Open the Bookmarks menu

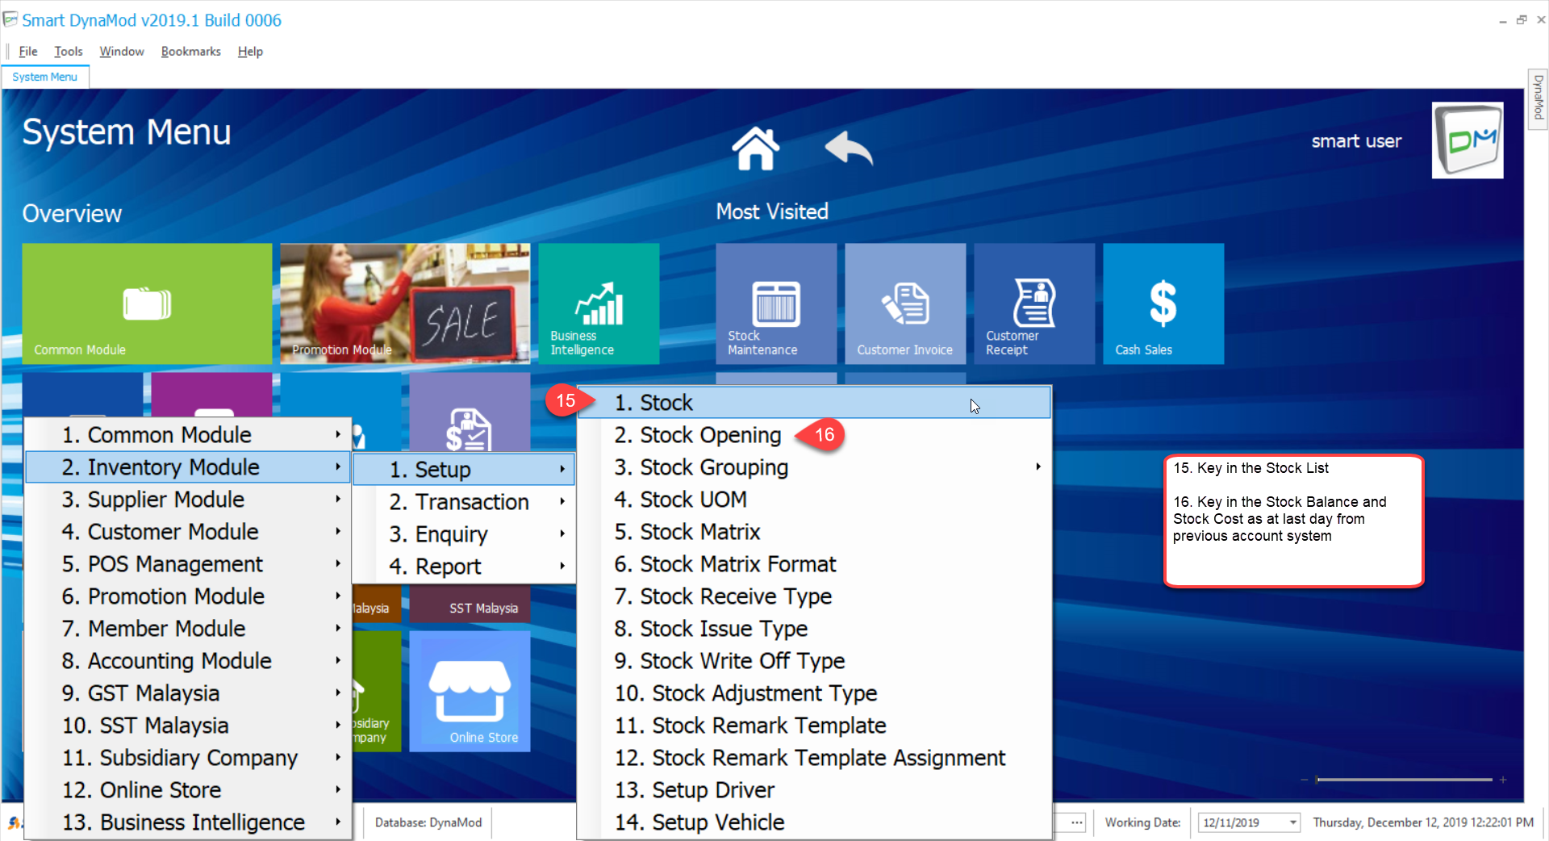[x=190, y=51]
